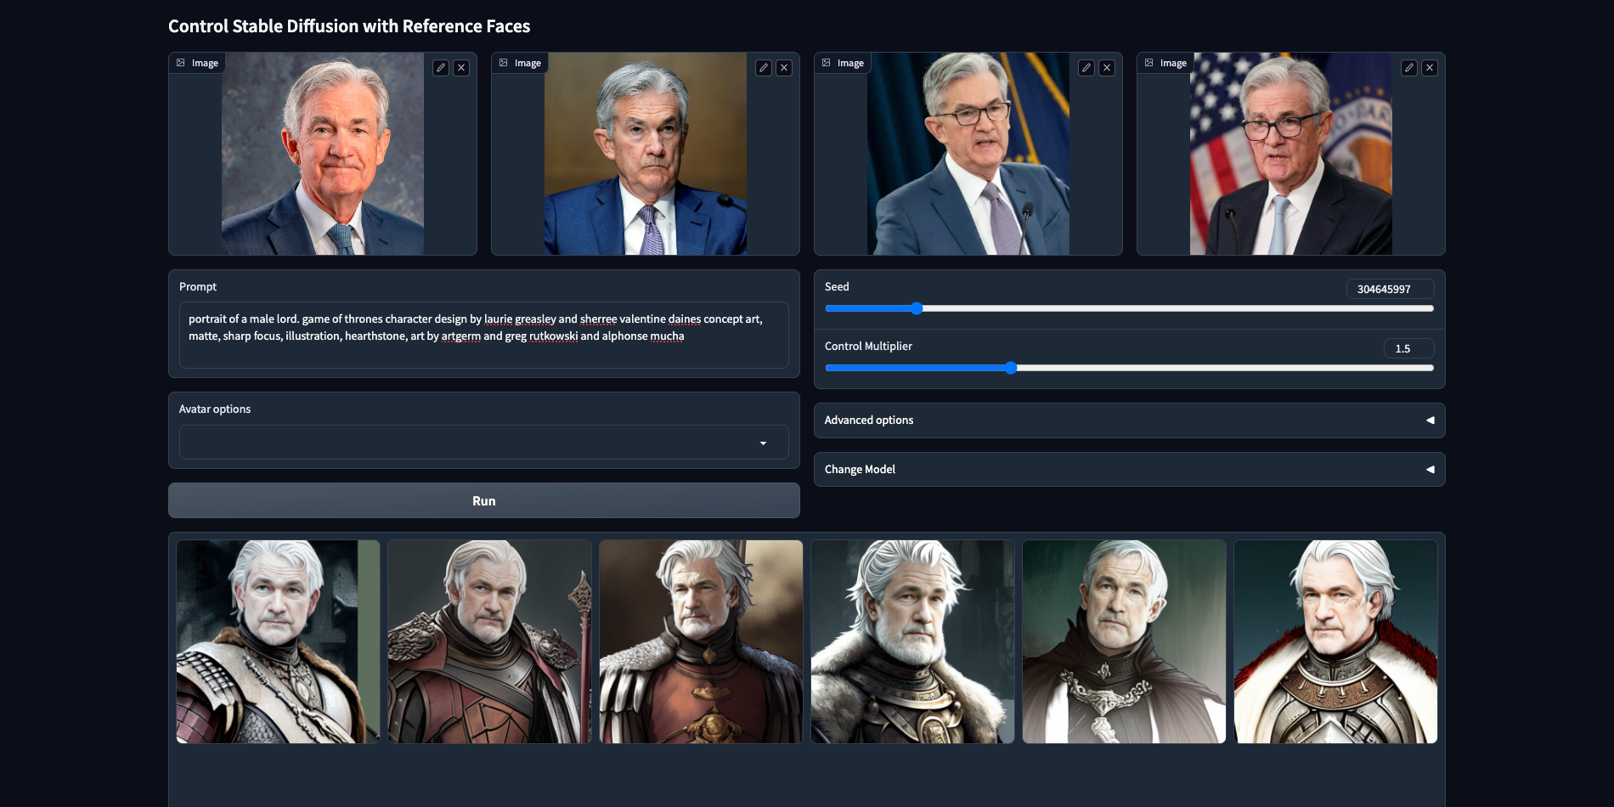The height and width of the screenshot is (807, 1614).
Task: Remove the second reference image
Action: click(784, 68)
